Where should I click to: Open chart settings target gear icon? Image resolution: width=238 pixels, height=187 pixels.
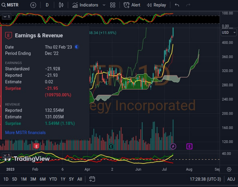(229, 169)
